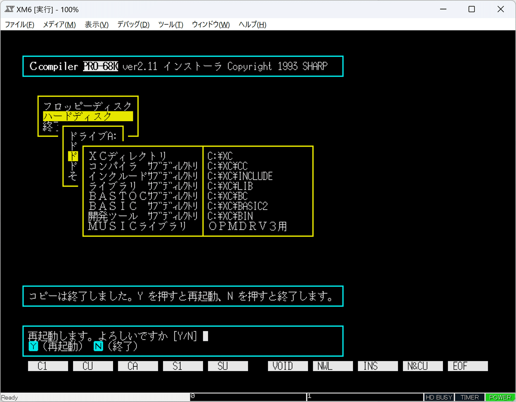Click the C:¥XC¥LIB path value
The height and width of the screenshot is (402, 516).
[x=230, y=186]
